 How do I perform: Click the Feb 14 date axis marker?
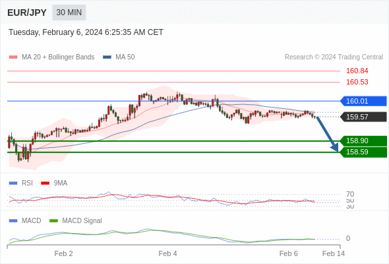pyautogui.click(x=334, y=253)
